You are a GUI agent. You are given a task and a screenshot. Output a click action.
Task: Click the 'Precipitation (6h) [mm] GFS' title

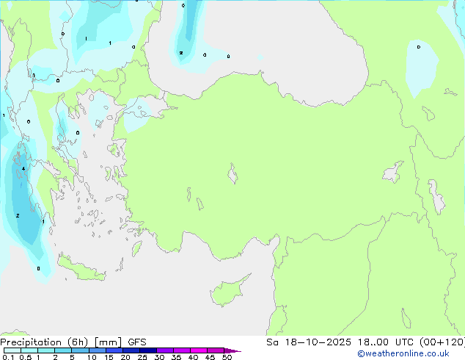73,342
